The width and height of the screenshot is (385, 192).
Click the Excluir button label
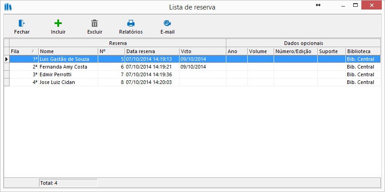(x=95, y=32)
